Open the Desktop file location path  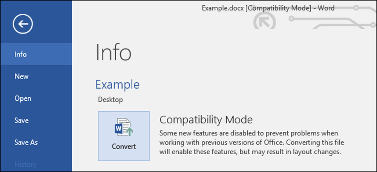pos(110,100)
